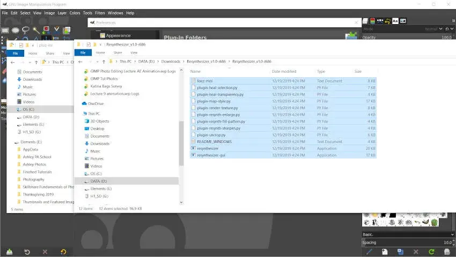Sort by Type column header
The image size is (456, 257).
point(321,71)
